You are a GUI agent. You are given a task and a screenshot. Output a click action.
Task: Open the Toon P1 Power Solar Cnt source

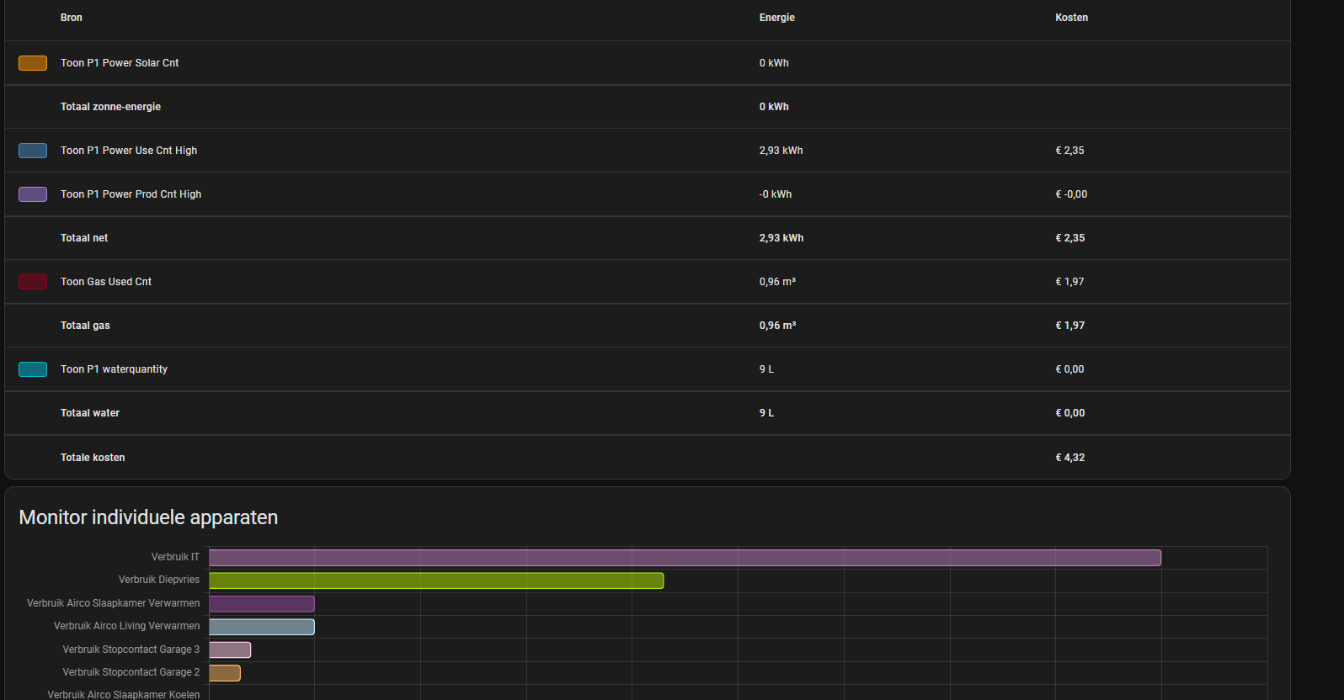[120, 63]
